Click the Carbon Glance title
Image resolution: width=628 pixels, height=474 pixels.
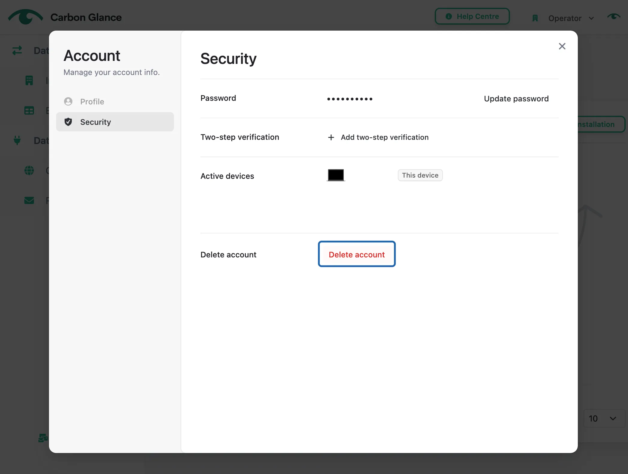click(86, 17)
